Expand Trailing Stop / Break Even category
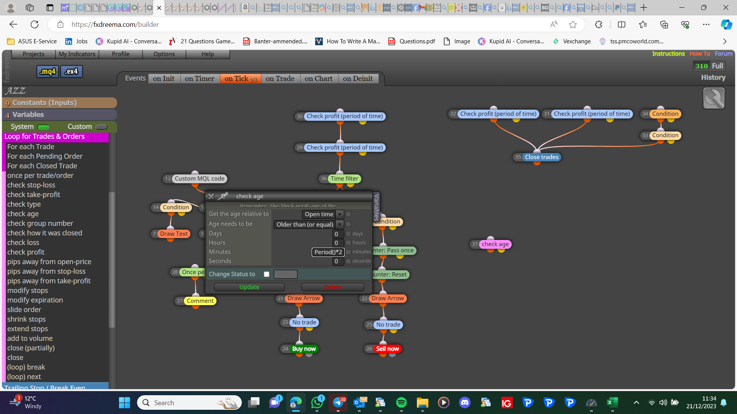Viewport: 737px width, 414px height. (56, 386)
